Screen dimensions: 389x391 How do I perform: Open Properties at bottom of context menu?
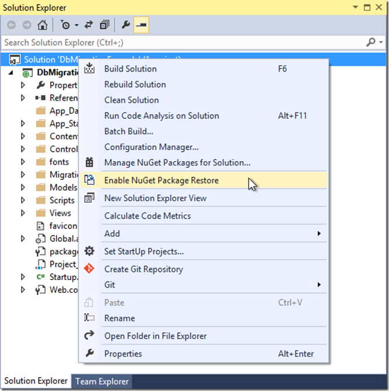coord(203,354)
